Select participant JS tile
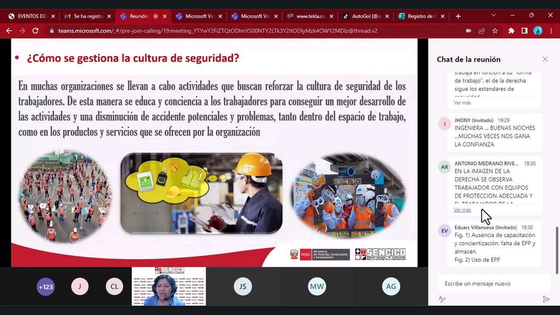Viewport: 560px width, 315px height. pyautogui.click(x=243, y=287)
